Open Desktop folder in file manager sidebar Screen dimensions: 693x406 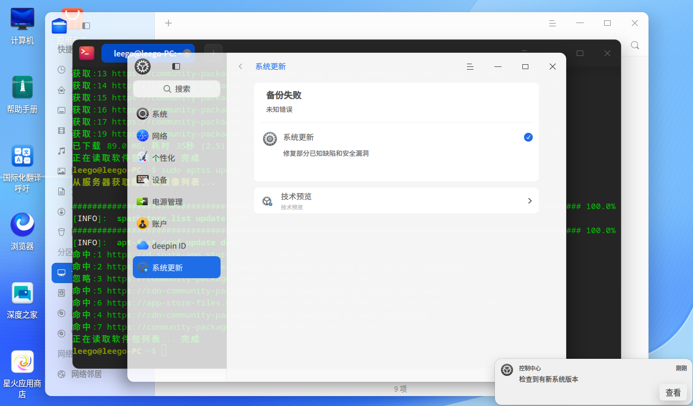(61, 110)
